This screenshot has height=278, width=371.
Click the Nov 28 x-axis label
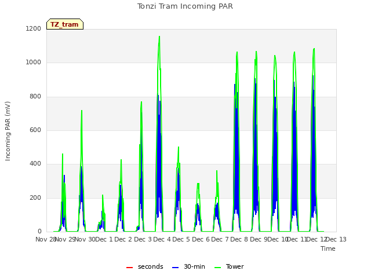[45, 239]
